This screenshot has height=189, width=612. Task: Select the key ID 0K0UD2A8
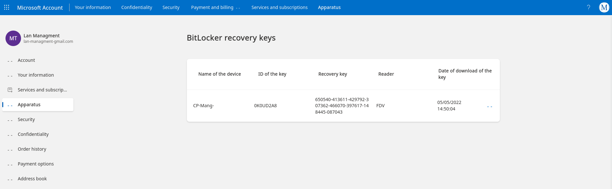click(265, 106)
